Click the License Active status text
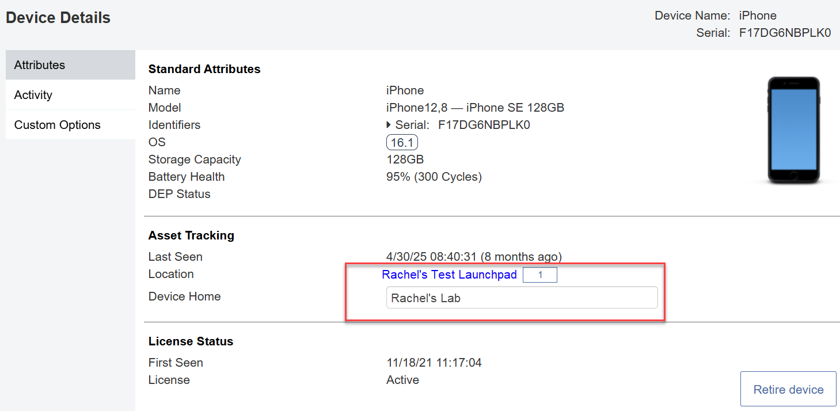The height and width of the screenshot is (411, 840). coord(402,380)
